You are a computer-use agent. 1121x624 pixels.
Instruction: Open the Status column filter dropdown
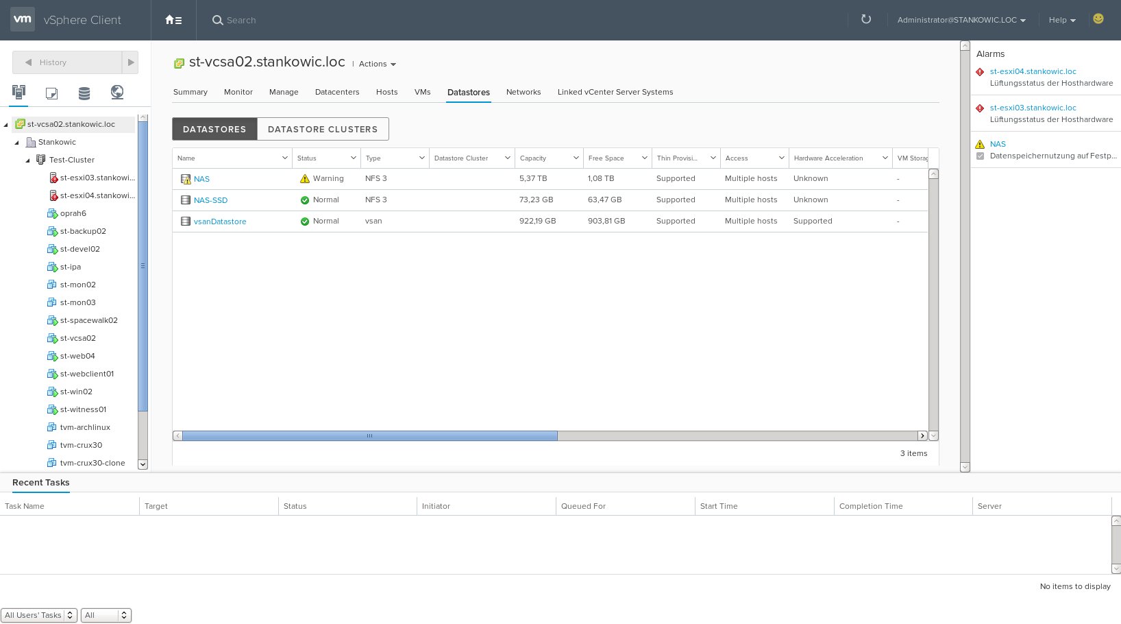point(354,158)
